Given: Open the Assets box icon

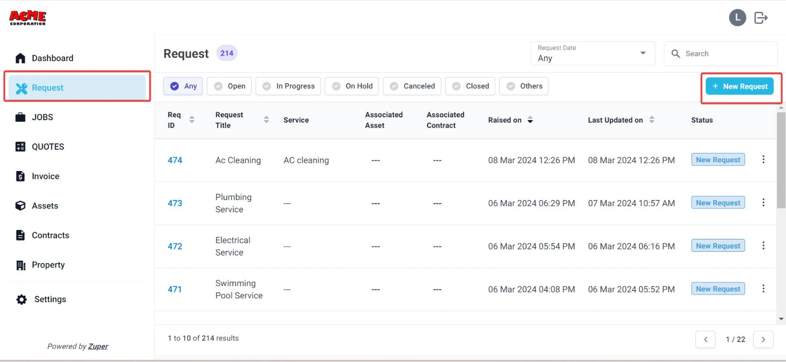Looking at the screenshot, I should (20, 206).
